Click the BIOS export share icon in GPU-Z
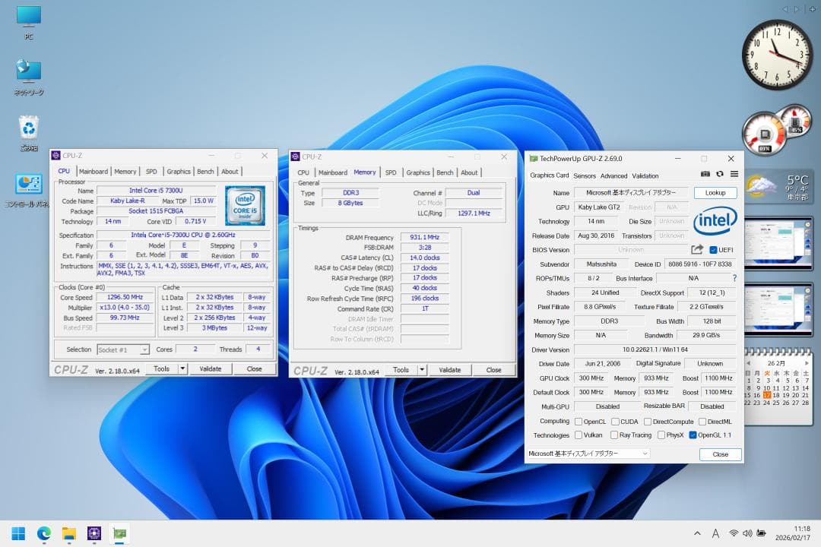 [x=697, y=250]
